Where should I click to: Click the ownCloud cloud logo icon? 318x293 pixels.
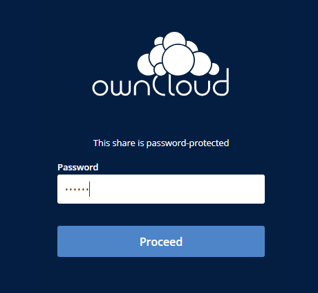click(x=178, y=53)
